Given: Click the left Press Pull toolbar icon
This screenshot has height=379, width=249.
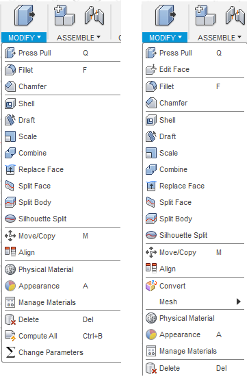Looking at the screenshot, I should click(24, 16).
